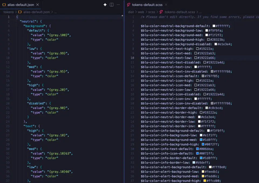
Task: Open color swatch for alert-background-med #fedd6c
Action: 203,176
